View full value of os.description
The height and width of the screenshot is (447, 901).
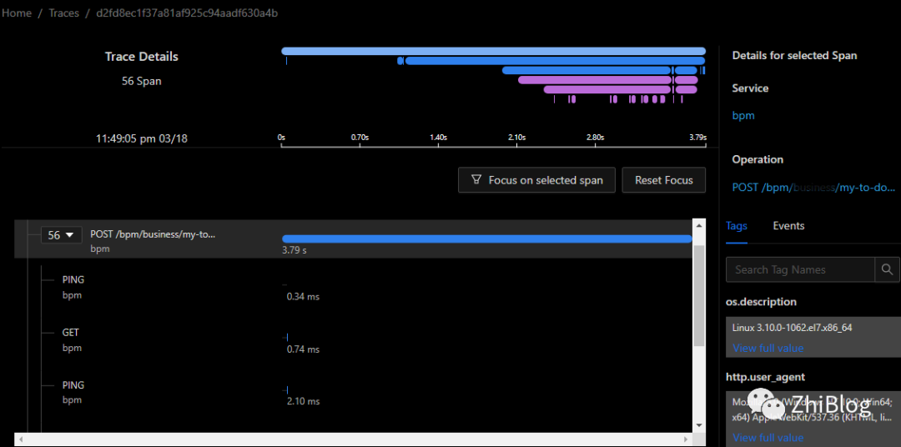[x=768, y=349]
